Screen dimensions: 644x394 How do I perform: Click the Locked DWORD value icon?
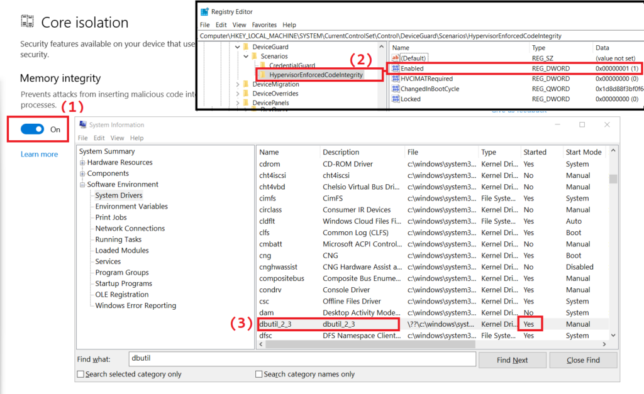point(396,99)
